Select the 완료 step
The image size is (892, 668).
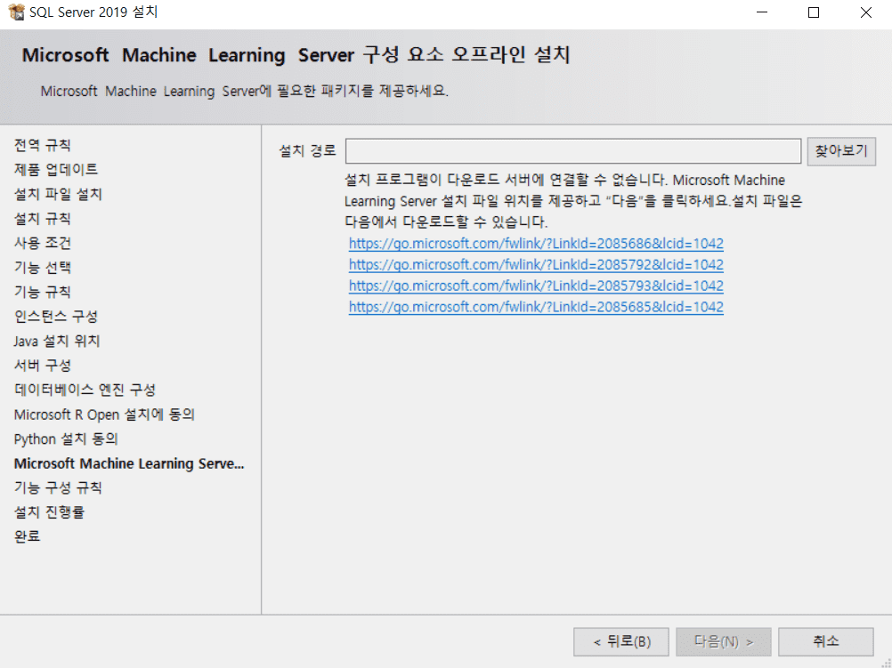pyautogui.click(x=27, y=536)
